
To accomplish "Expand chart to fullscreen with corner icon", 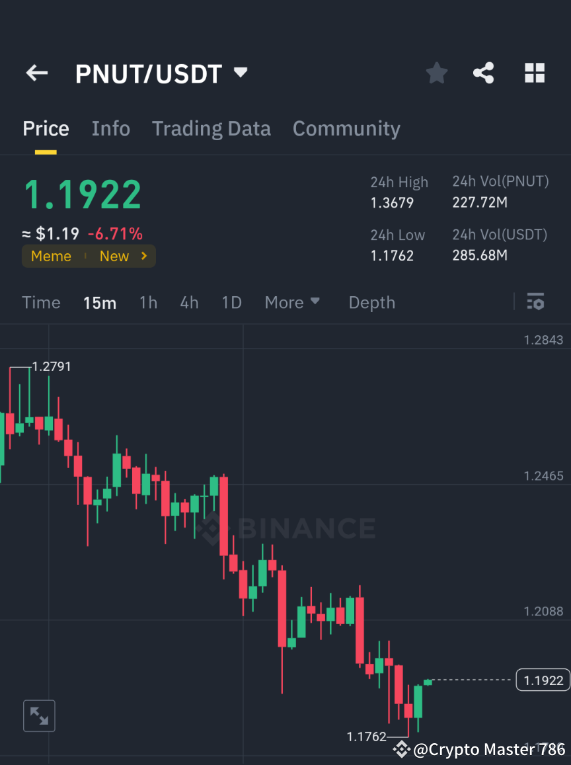I will point(39,715).
